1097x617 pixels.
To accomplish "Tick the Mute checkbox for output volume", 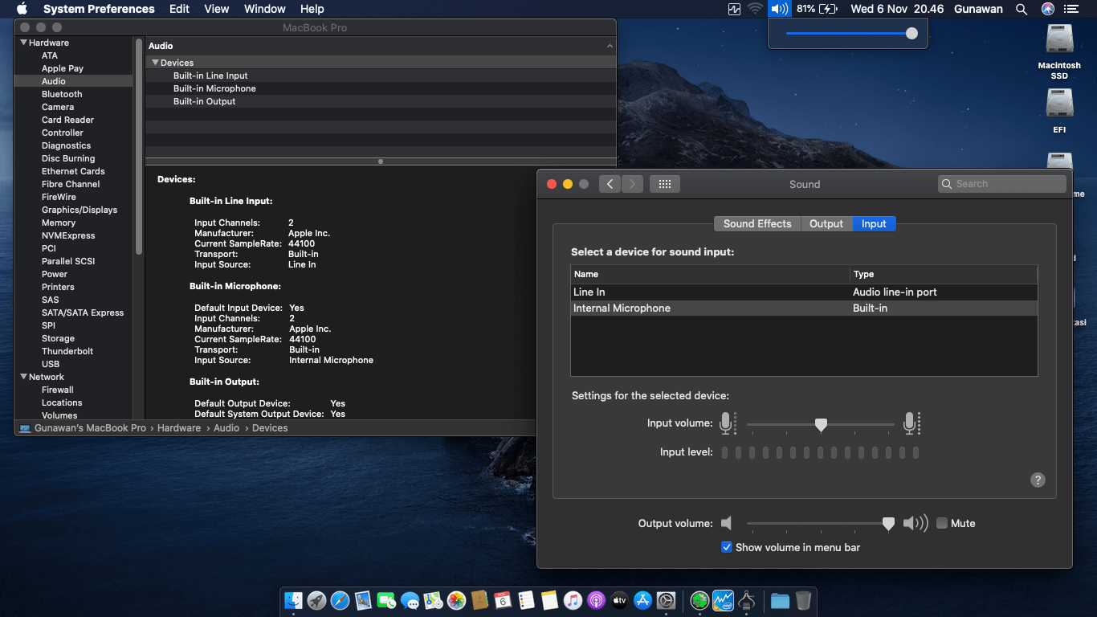I will tap(942, 523).
